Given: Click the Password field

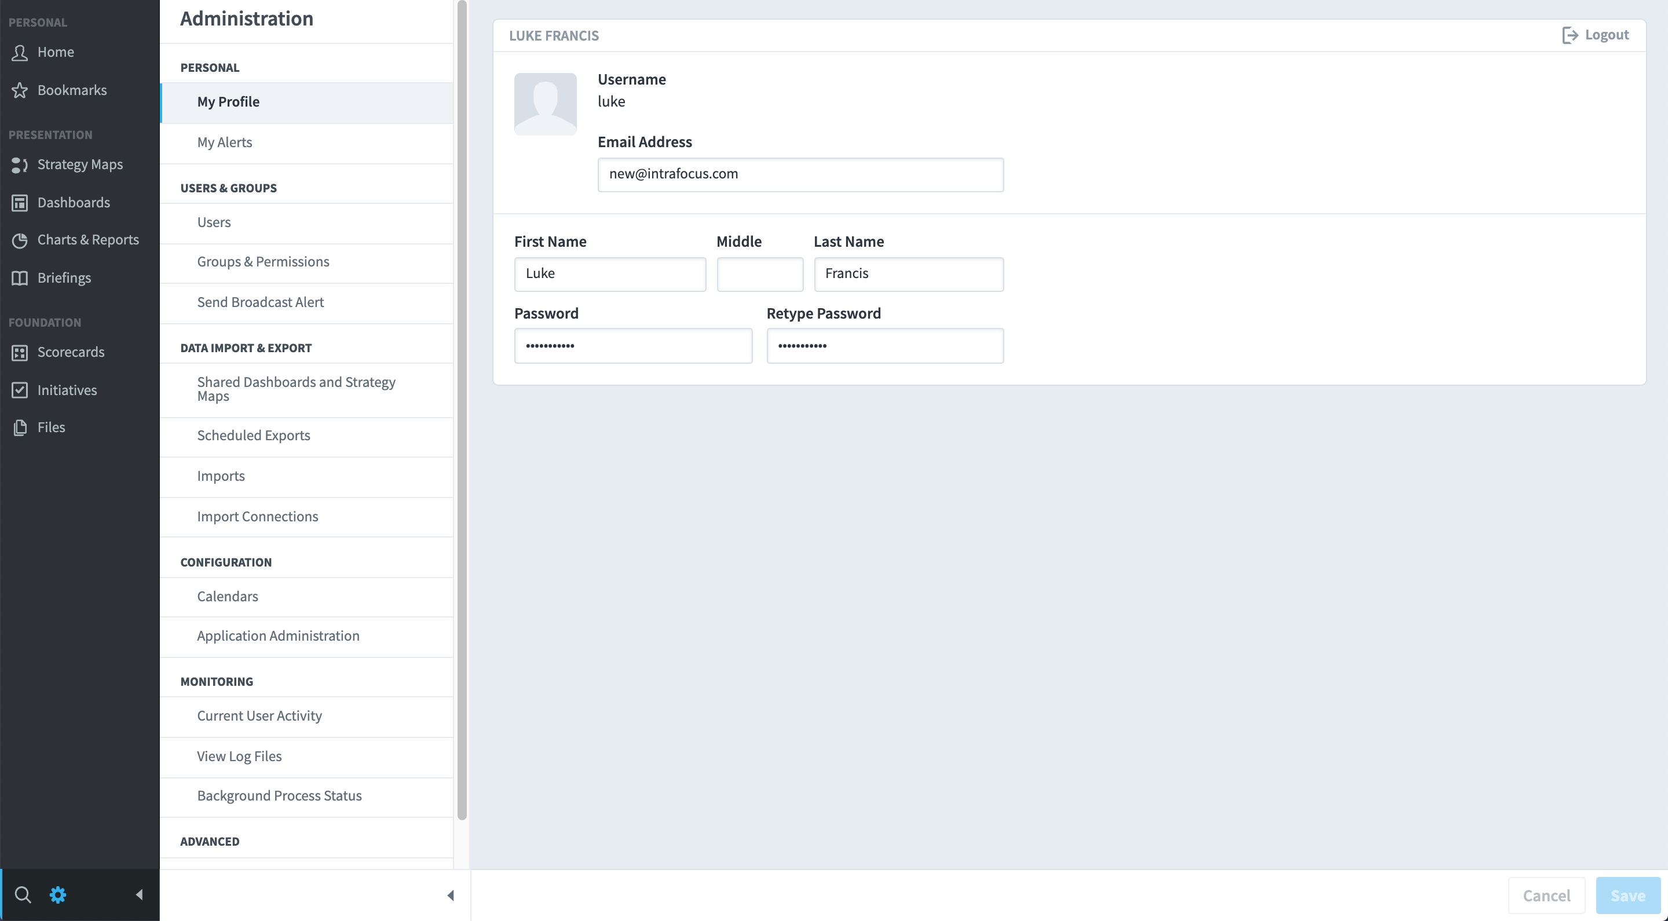Looking at the screenshot, I should (x=633, y=346).
